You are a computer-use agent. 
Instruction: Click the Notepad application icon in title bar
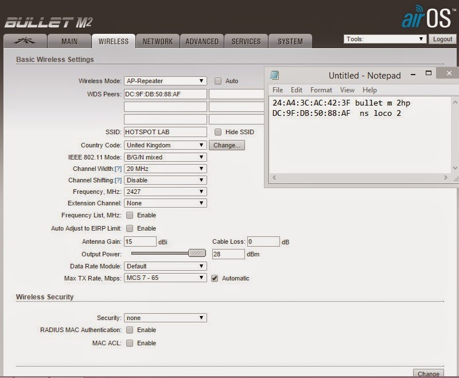(274, 75)
